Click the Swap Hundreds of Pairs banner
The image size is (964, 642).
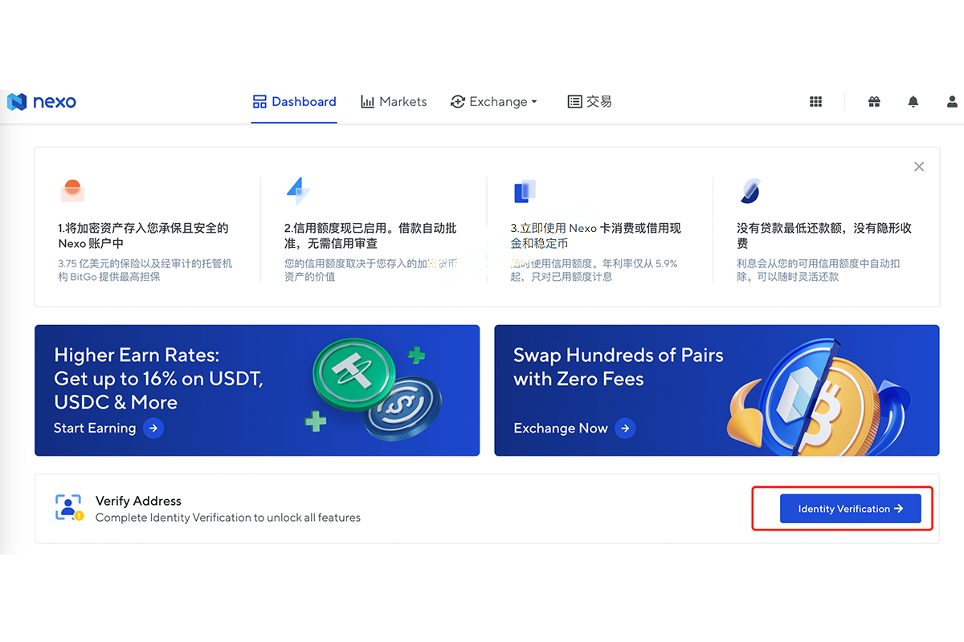point(717,390)
